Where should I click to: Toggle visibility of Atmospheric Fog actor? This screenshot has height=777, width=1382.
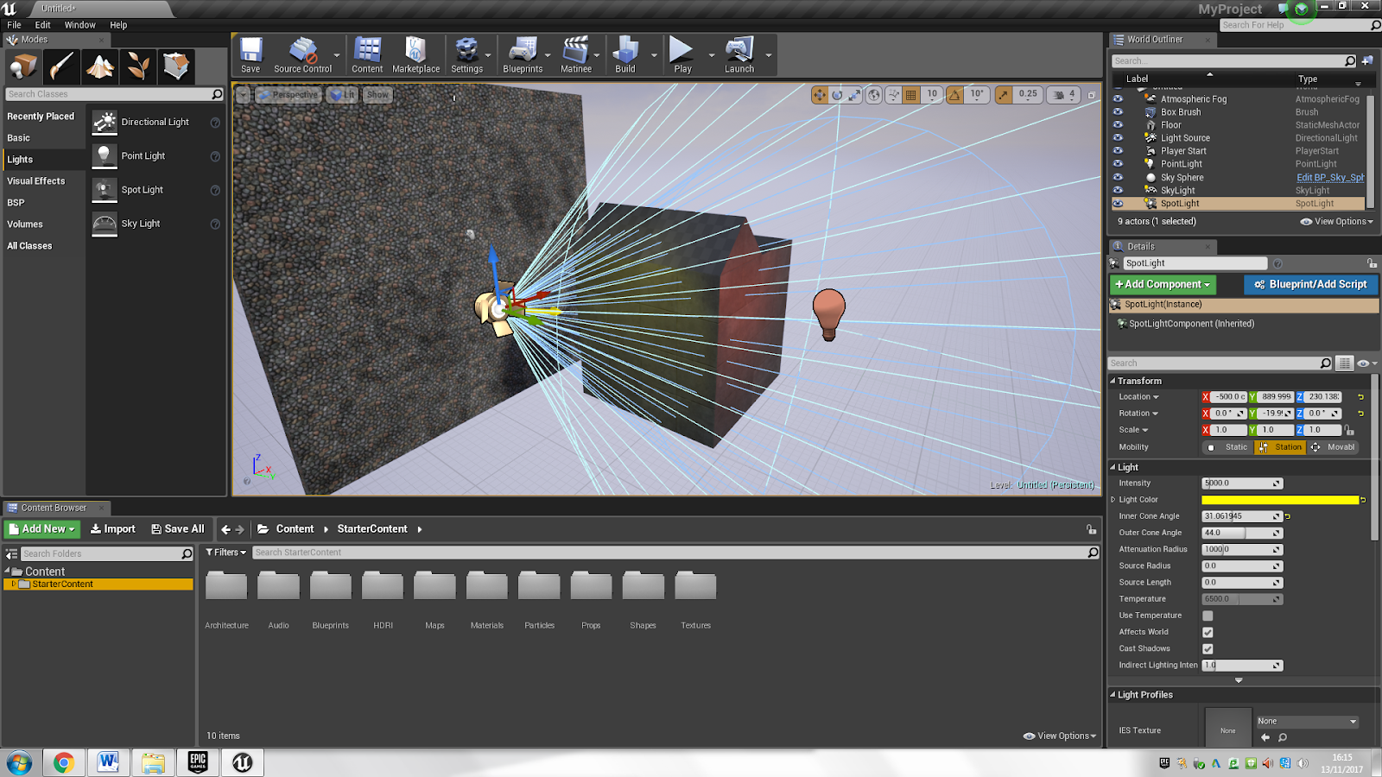pos(1118,98)
